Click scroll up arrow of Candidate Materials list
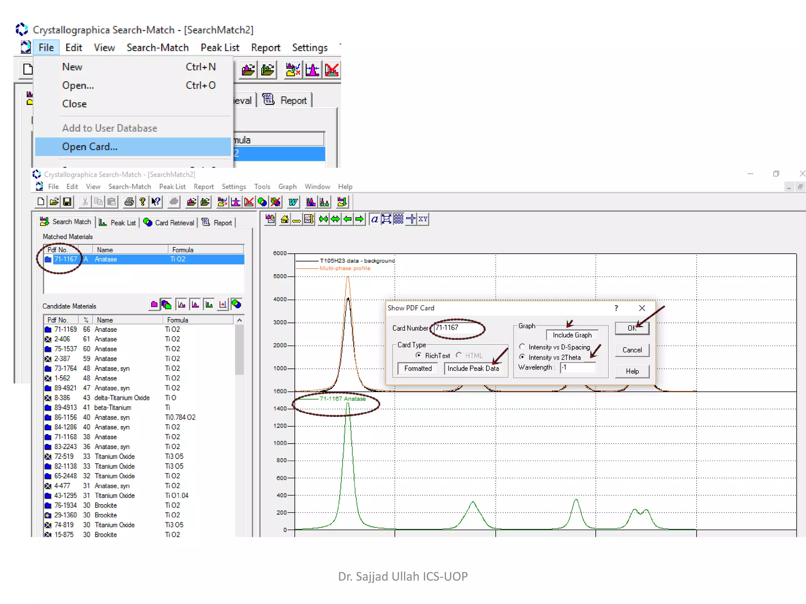Viewport: 806px width, 604px height. (x=239, y=320)
